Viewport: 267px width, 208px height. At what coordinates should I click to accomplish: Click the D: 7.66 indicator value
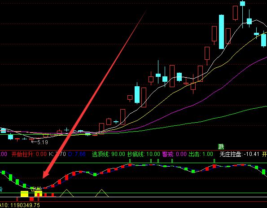77,154
